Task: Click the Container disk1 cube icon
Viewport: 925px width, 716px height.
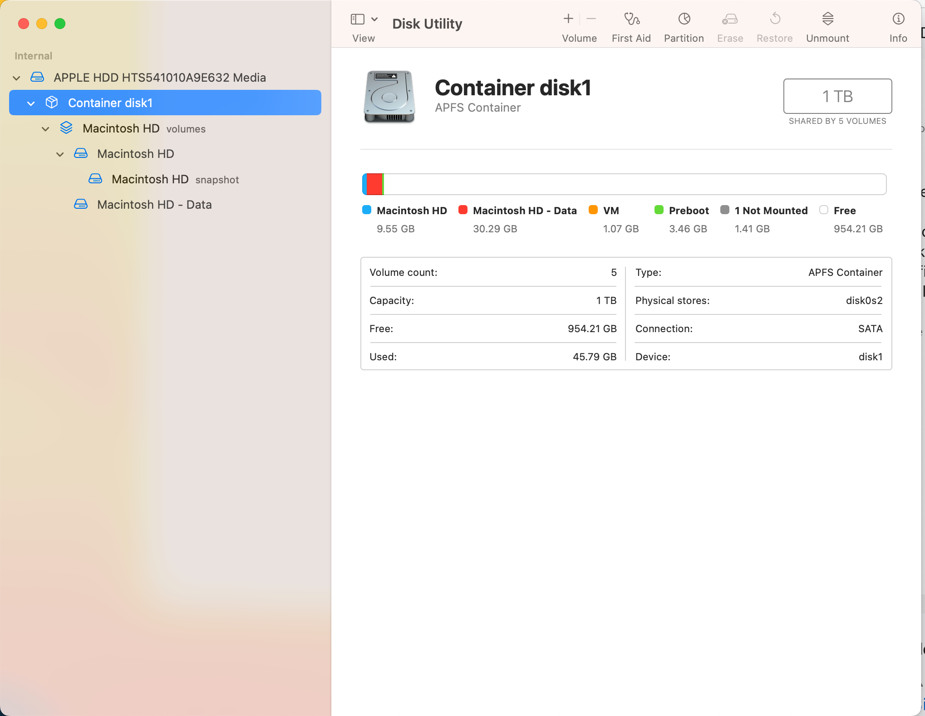Action: click(52, 103)
